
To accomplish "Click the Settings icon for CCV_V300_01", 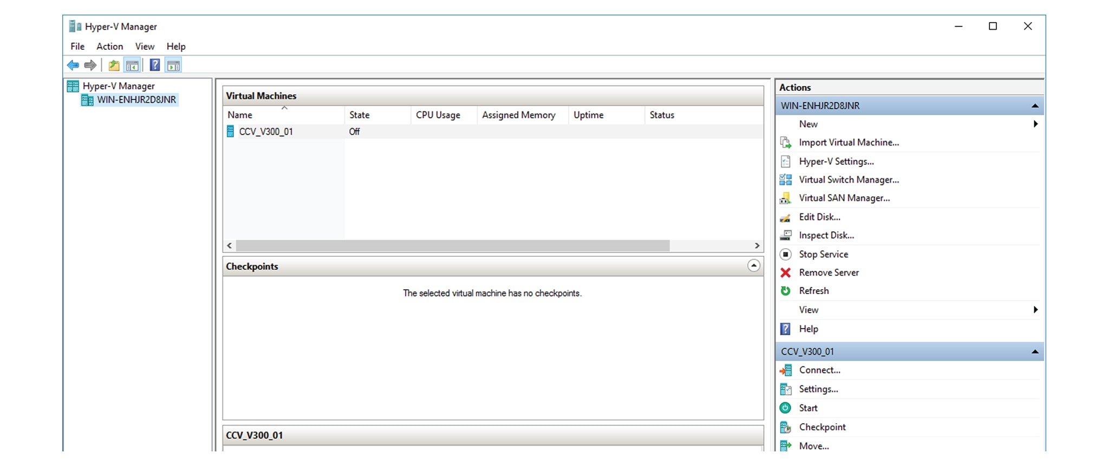I will (785, 389).
